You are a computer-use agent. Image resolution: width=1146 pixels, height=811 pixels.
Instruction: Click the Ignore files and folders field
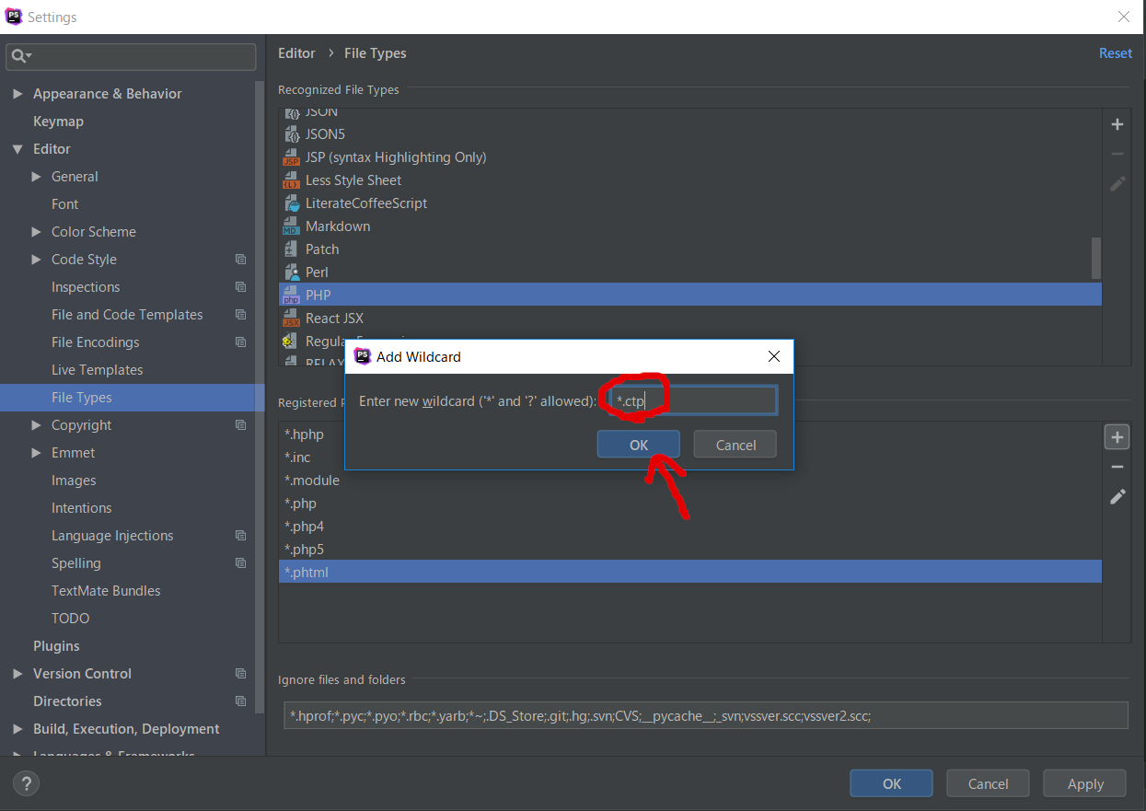point(707,715)
